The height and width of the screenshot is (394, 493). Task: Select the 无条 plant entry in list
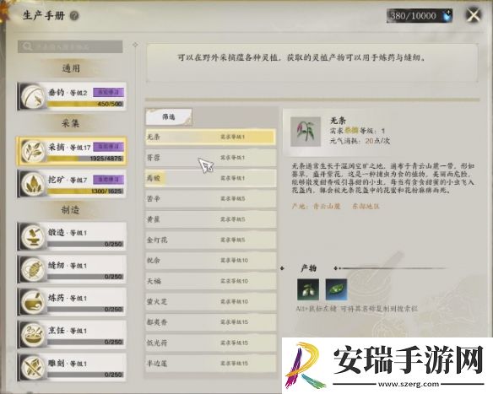pos(211,137)
